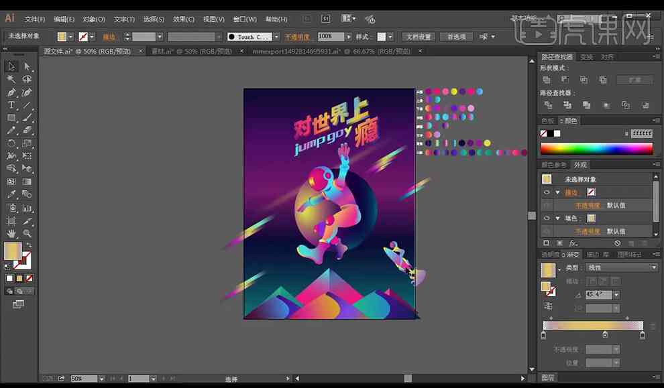This screenshot has width=664, height=388.
Task: Select the Type (T) tool
Action: [11, 105]
